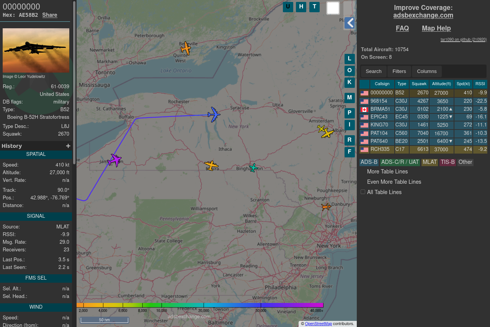Select the BRMA51 aircraft row
The width and height of the screenshot is (490, 327).
[423, 109]
